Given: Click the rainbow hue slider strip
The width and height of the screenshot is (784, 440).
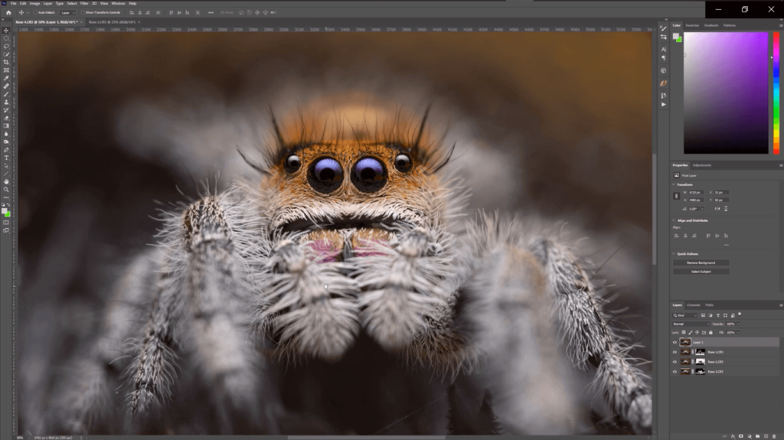Looking at the screenshot, I should (776, 93).
